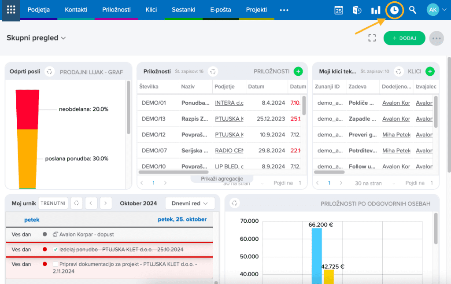Open the calendar icon in top bar
The image size is (451, 284).
coord(339,10)
